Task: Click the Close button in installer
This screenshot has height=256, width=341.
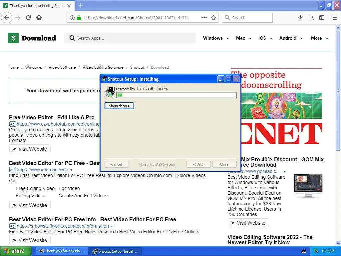Action: click(224, 164)
